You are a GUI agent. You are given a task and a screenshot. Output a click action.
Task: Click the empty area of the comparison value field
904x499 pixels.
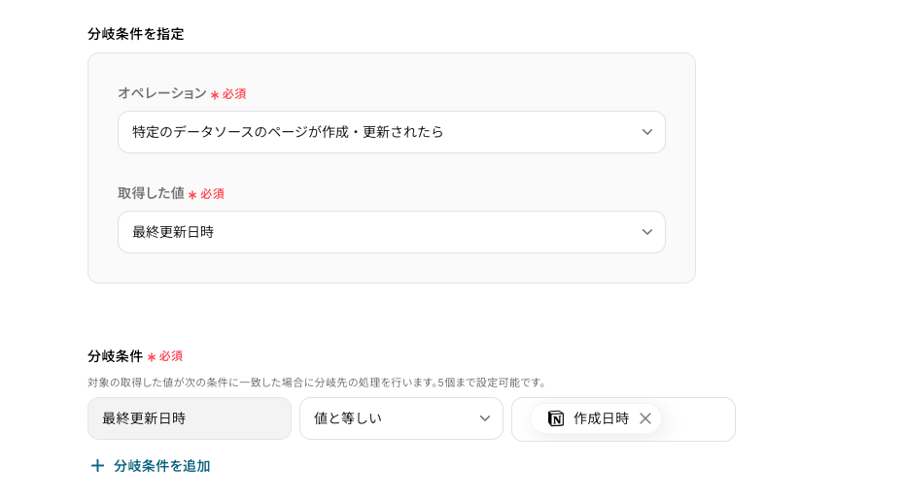pyautogui.click(x=698, y=418)
